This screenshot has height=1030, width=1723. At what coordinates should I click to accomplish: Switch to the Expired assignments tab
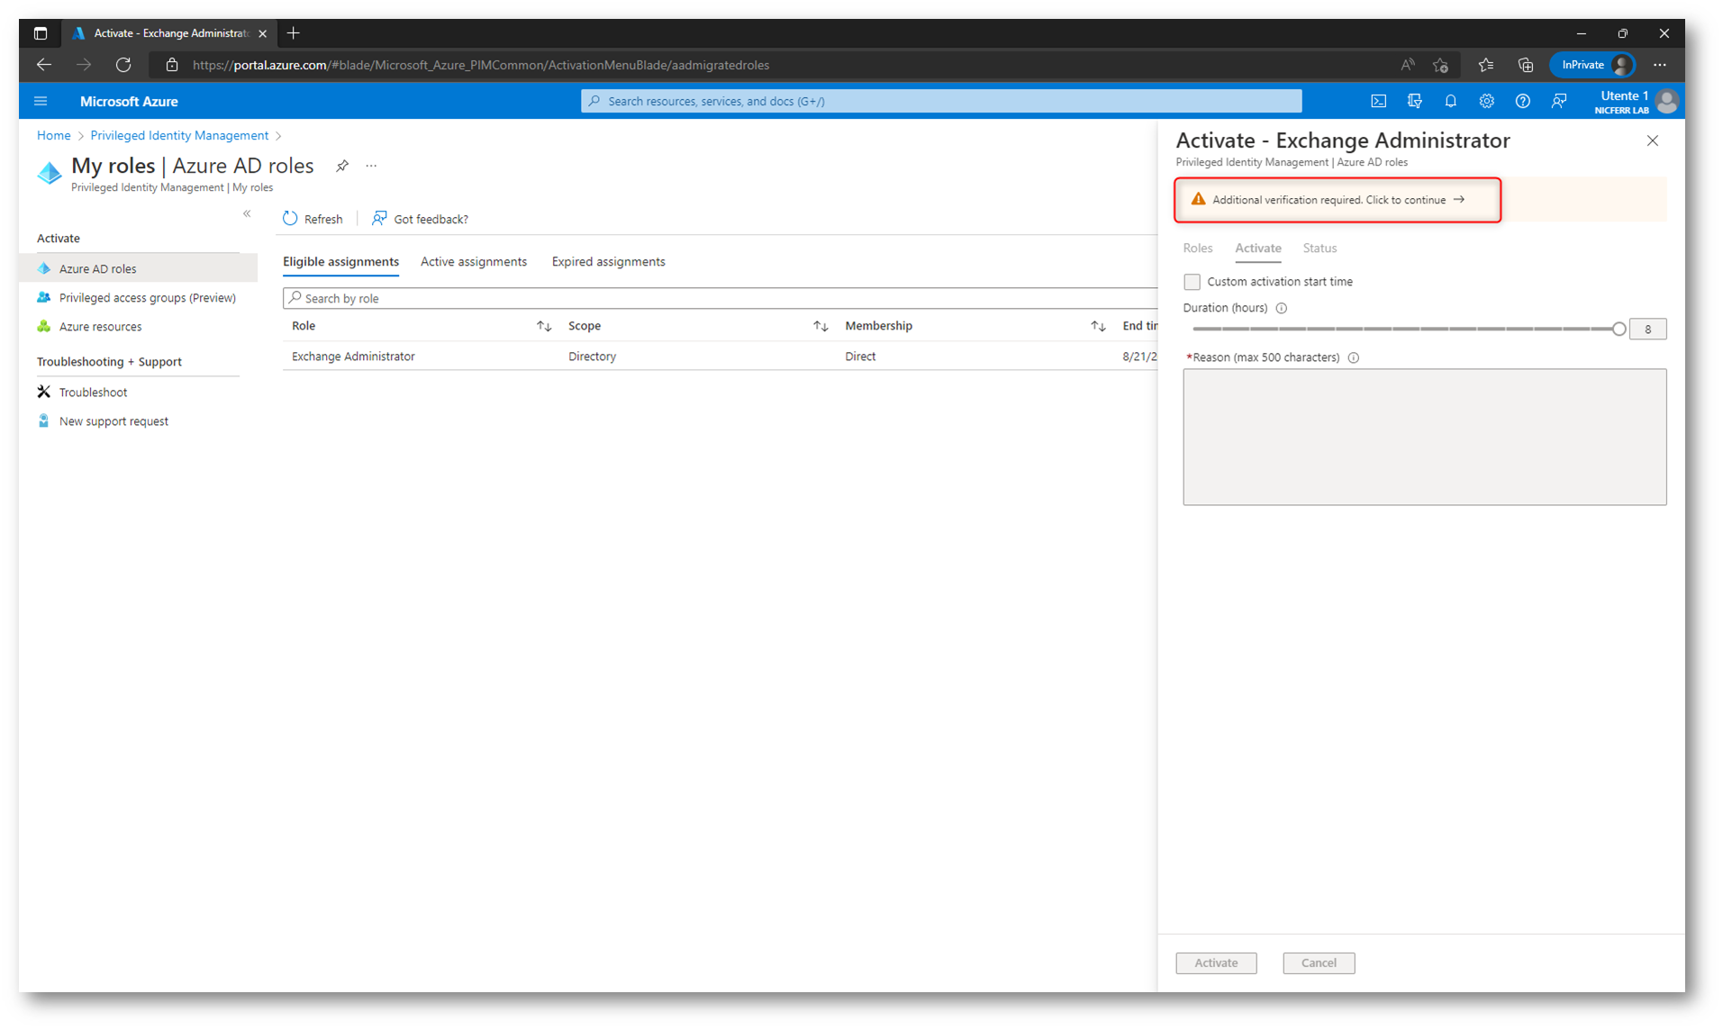609,262
